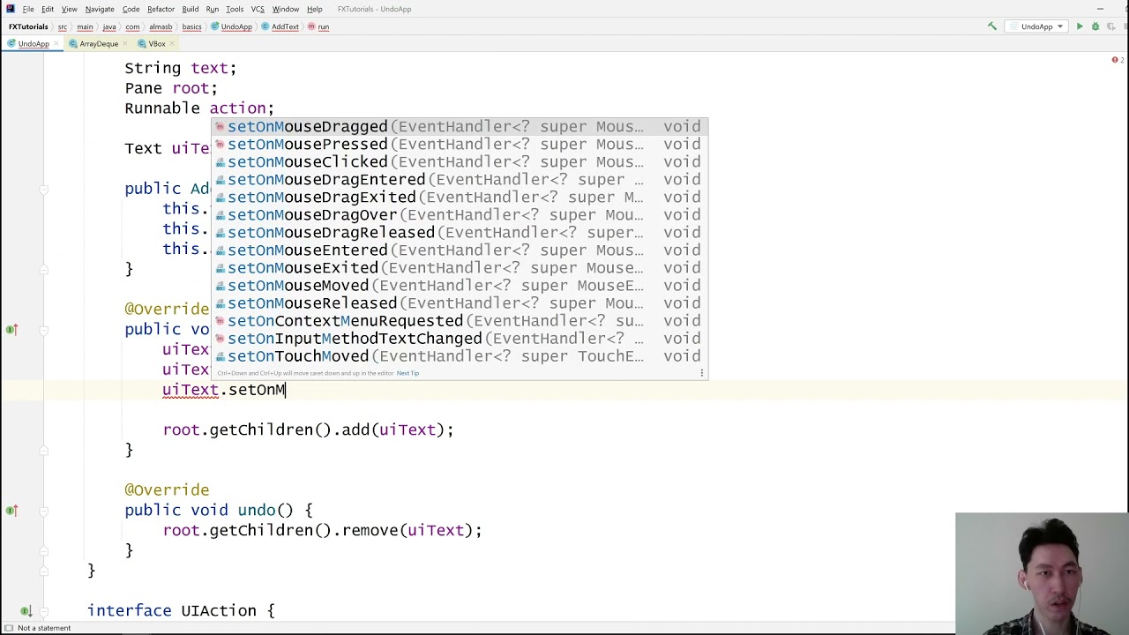Open completion popup options (three dots)
This screenshot has width=1129, height=635.
pos(702,373)
